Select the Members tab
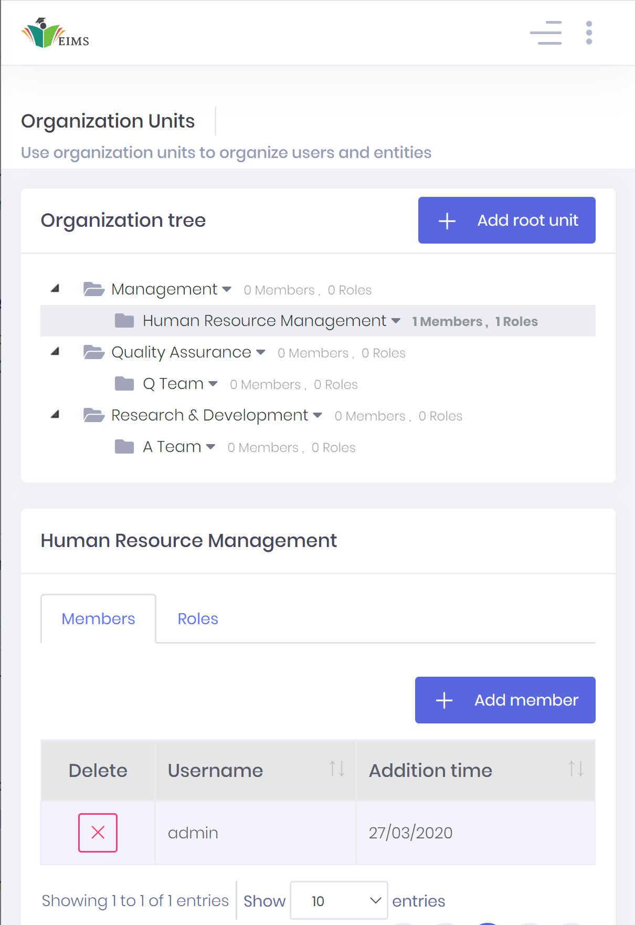 tap(98, 619)
